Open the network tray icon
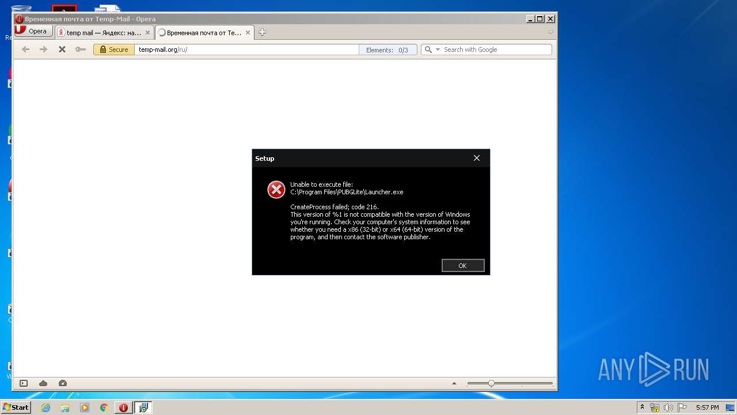 pos(655,408)
